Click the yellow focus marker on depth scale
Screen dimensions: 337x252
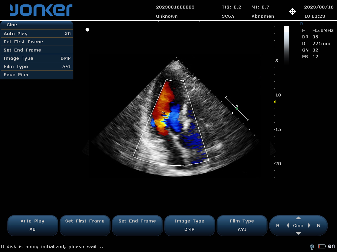pyautogui.click(x=275, y=101)
